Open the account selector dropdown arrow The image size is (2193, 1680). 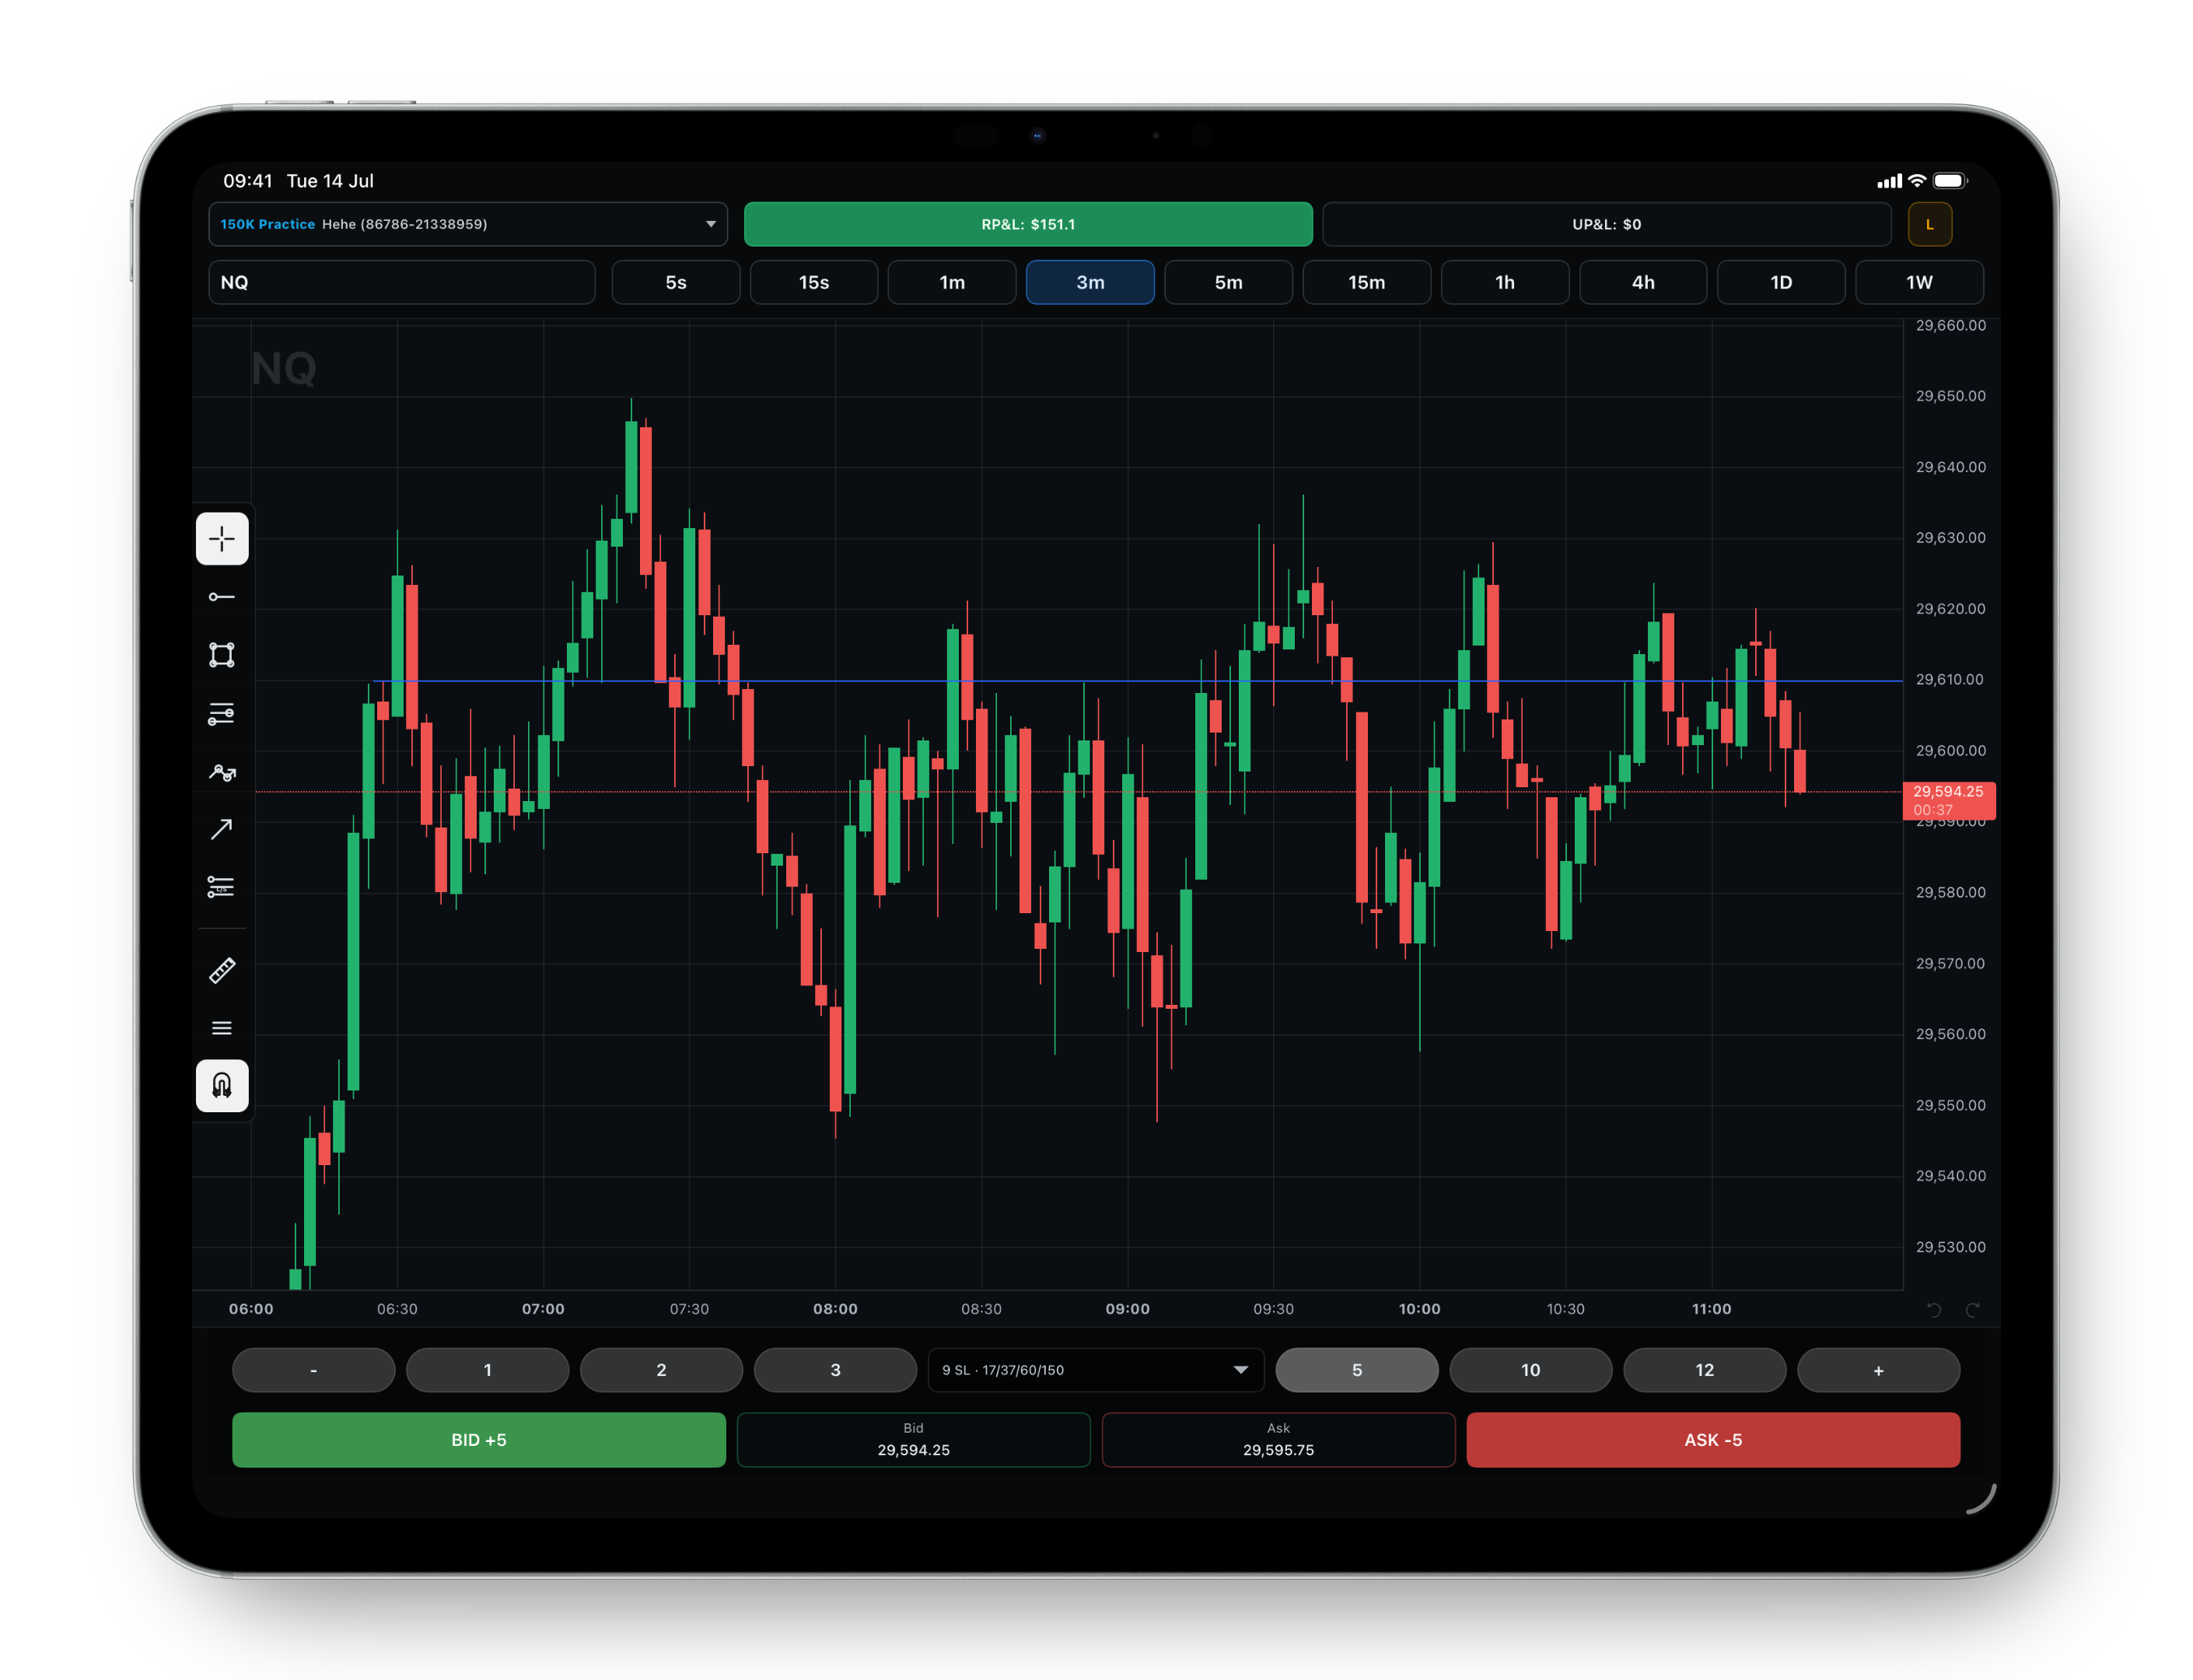[711, 224]
